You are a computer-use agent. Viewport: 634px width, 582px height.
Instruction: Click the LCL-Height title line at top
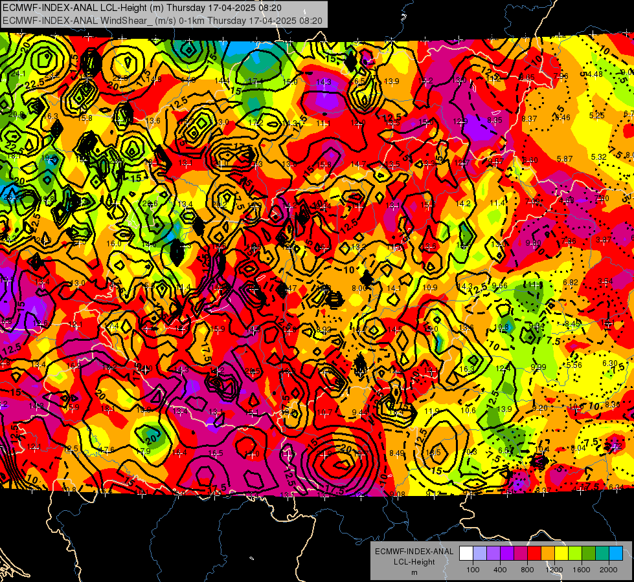point(142,8)
